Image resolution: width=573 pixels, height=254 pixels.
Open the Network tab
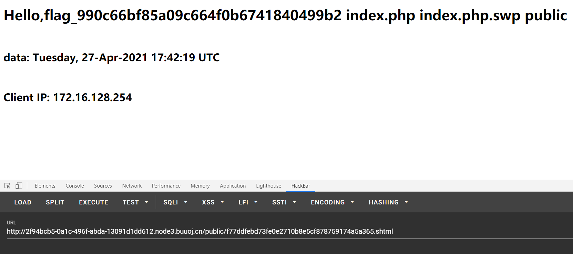pos(132,186)
